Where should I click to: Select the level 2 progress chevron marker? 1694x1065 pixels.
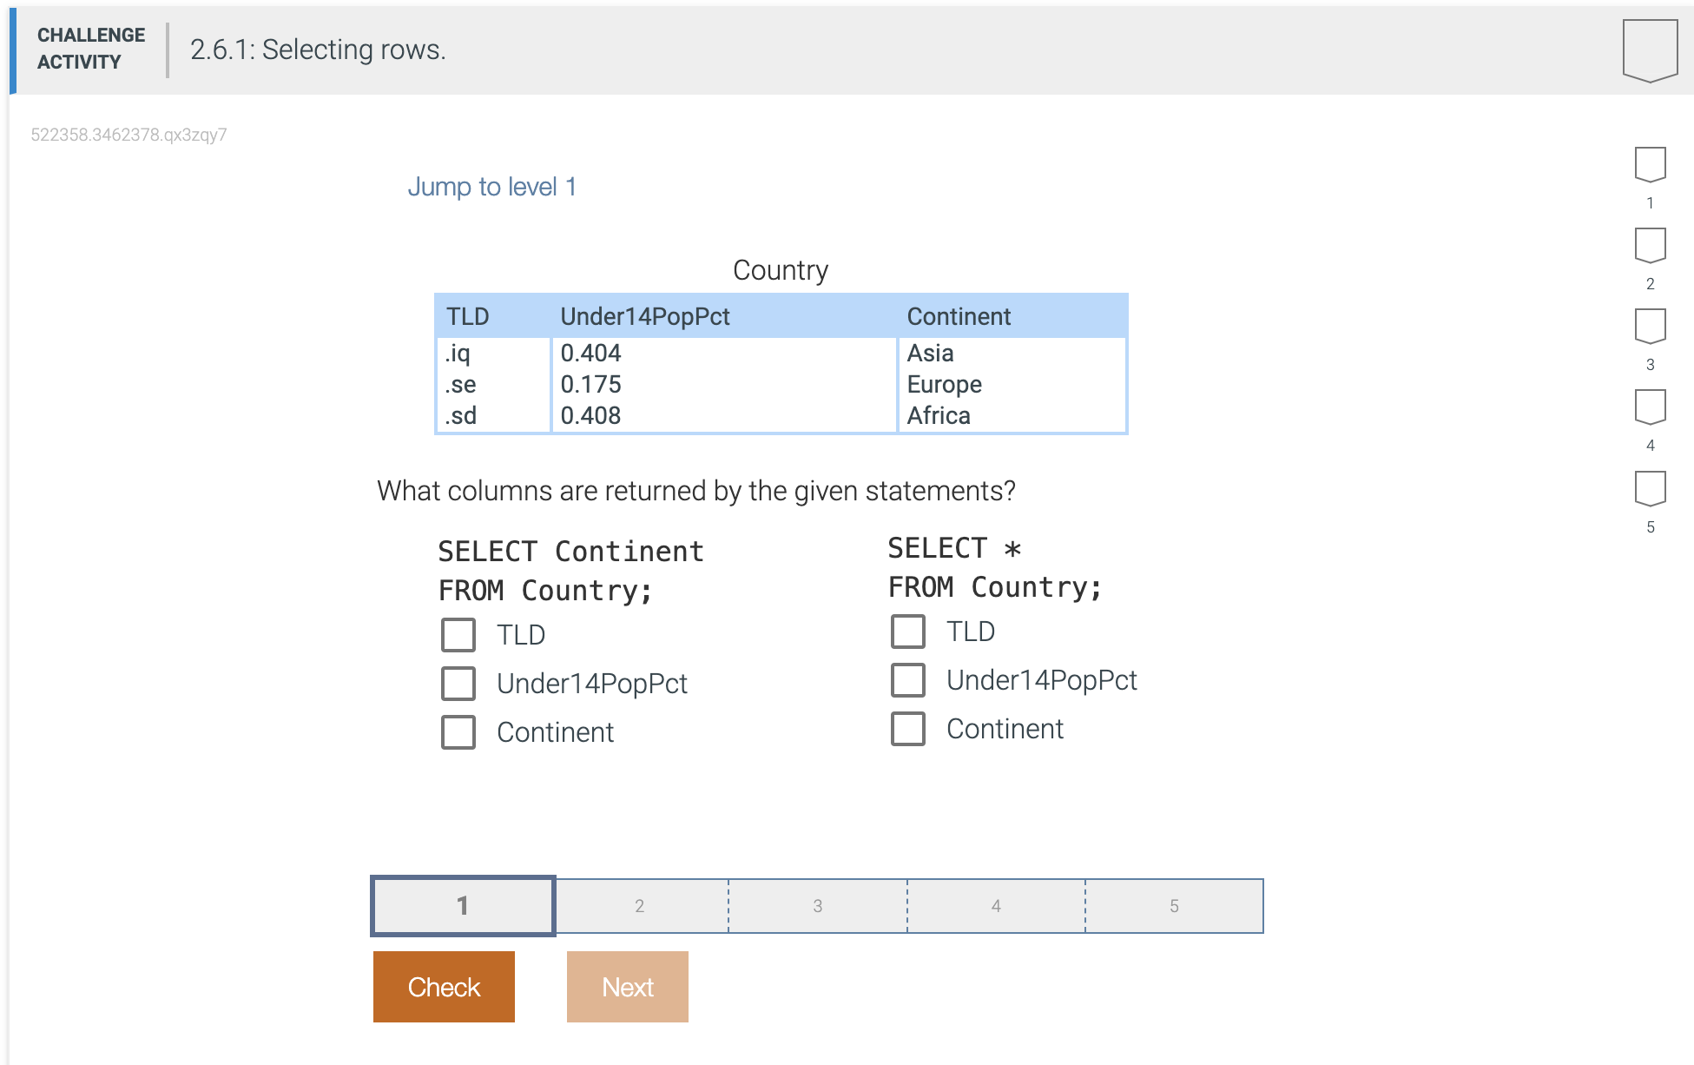(x=1650, y=246)
